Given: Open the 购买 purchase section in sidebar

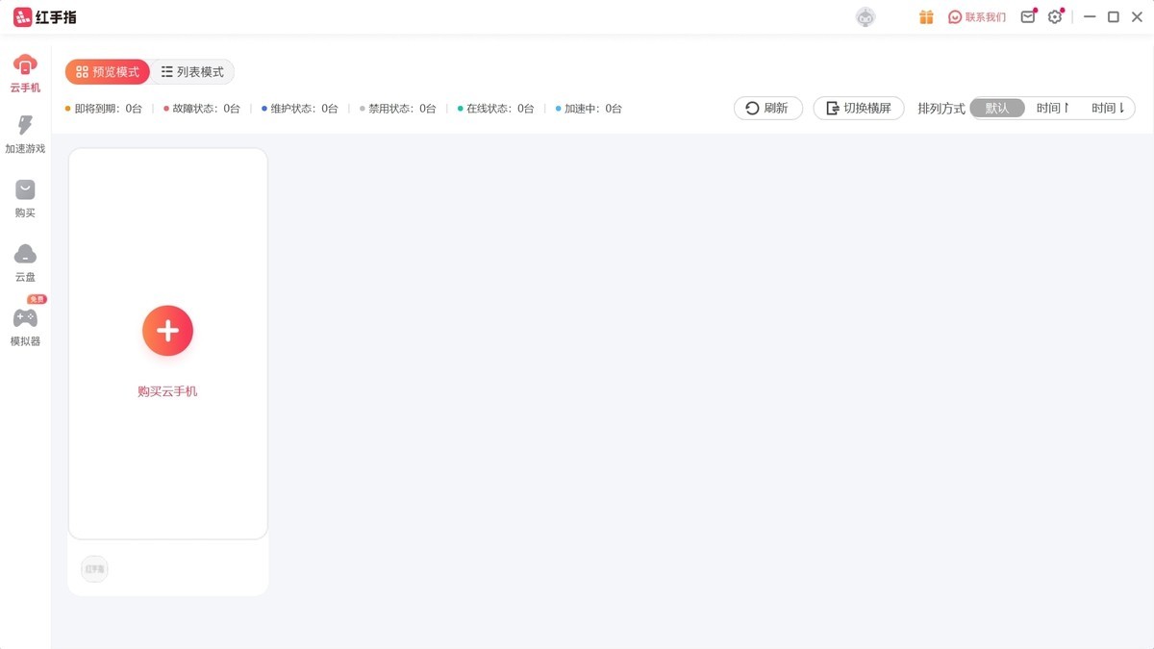Looking at the screenshot, I should coord(24,199).
